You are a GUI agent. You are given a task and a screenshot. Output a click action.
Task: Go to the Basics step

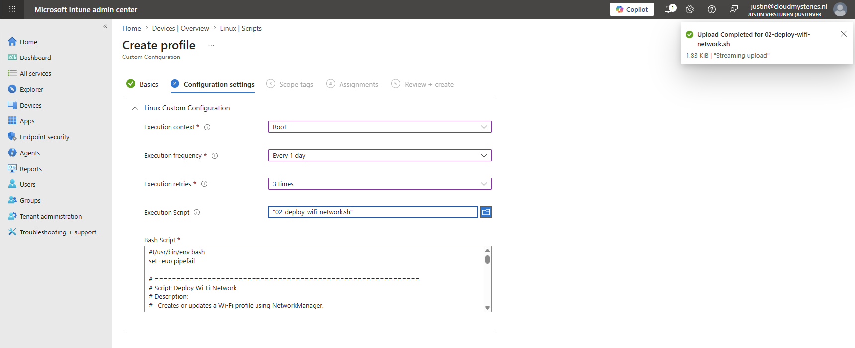tap(142, 84)
